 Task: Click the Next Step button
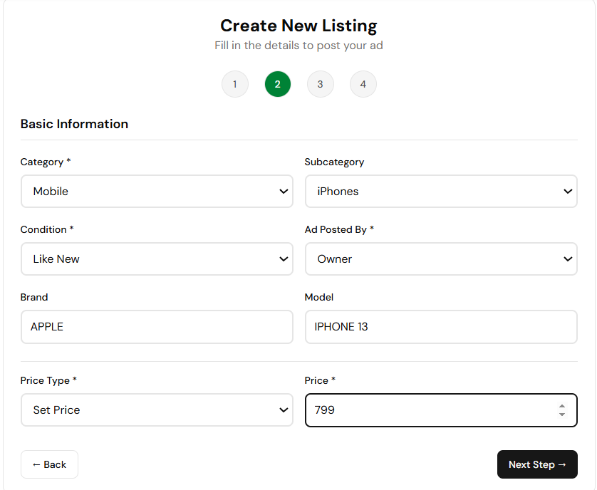[x=537, y=464]
